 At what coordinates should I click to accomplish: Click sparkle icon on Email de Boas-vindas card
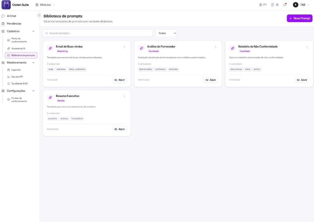coord(50,48)
